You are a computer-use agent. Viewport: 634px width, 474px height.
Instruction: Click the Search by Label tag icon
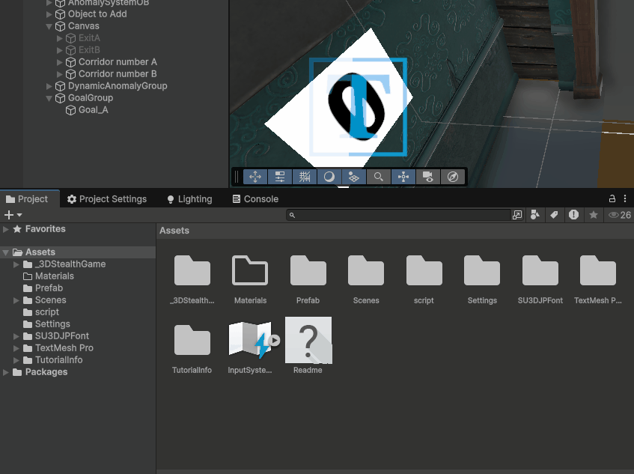[x=554, y=215]
